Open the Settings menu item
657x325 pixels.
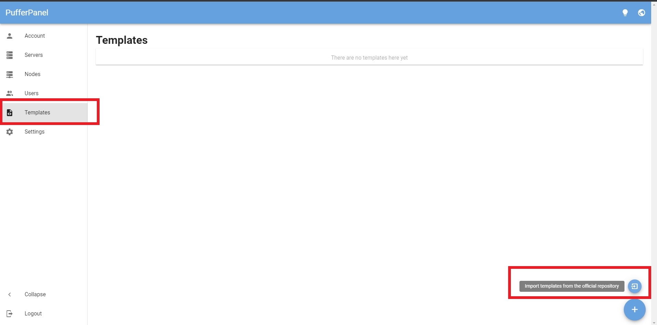[x=34, y=132]
